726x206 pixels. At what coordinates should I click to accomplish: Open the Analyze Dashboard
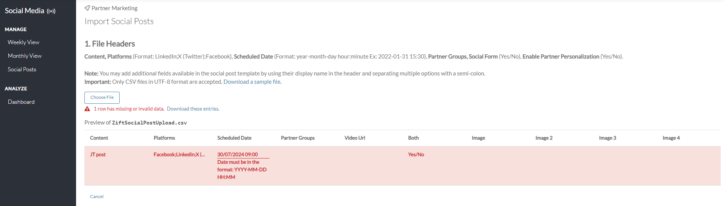pos(21,102)
